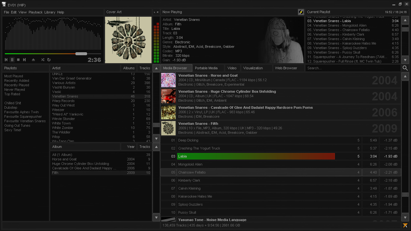
Task: Select the Recently Added playlist
Action: point(17,81)
